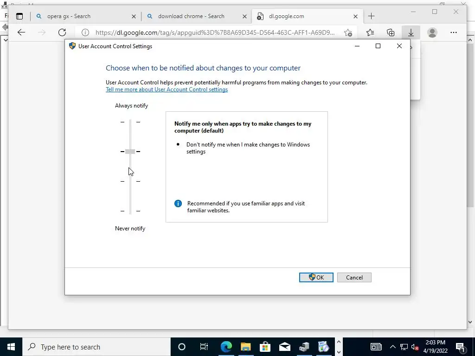Open a new browser tab with plus
The image size is (475, 356).
click(x=371, y=16)
